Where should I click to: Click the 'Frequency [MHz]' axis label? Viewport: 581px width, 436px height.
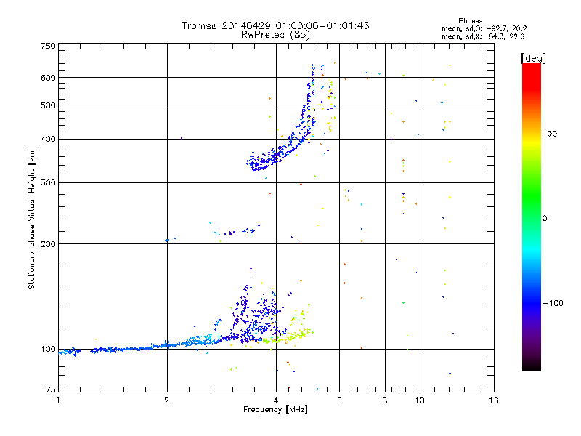pyautogui.click(x=275, y=410)
